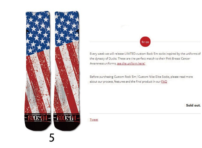Click the Tweet share link

[x=94, y=120]
